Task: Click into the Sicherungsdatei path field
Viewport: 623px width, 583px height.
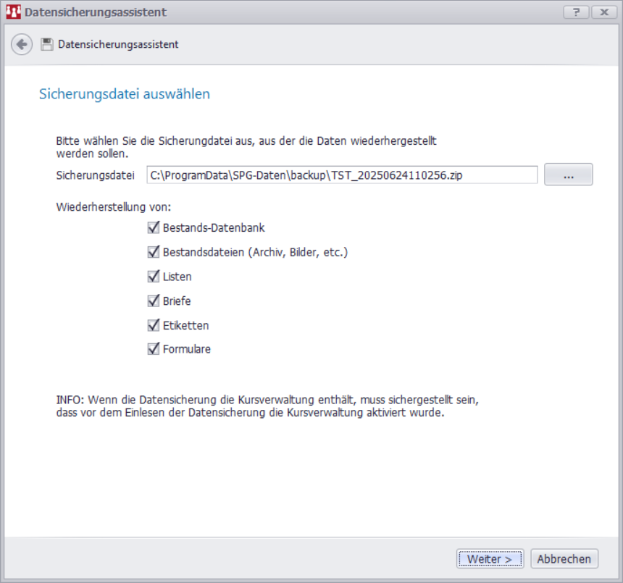Action: click(x=340, y=175)
